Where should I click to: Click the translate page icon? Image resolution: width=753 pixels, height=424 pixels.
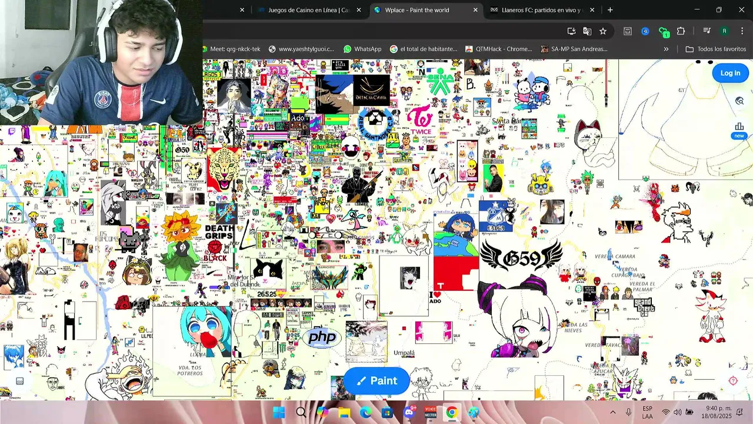(x=587, y=31)
